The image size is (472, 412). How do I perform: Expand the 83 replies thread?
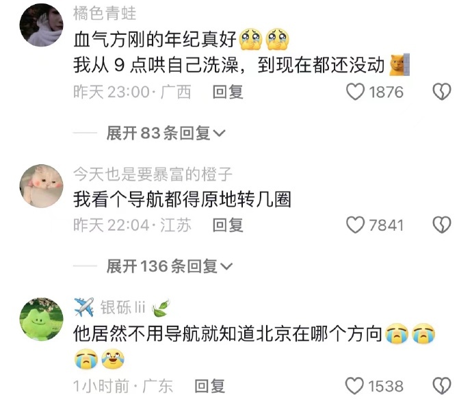point(166,133)
